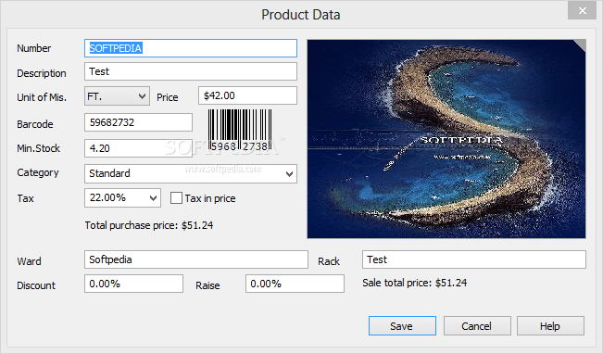Save the product data
The height and width of the screenshot is (354, 603).
click(x=402, y=326)
